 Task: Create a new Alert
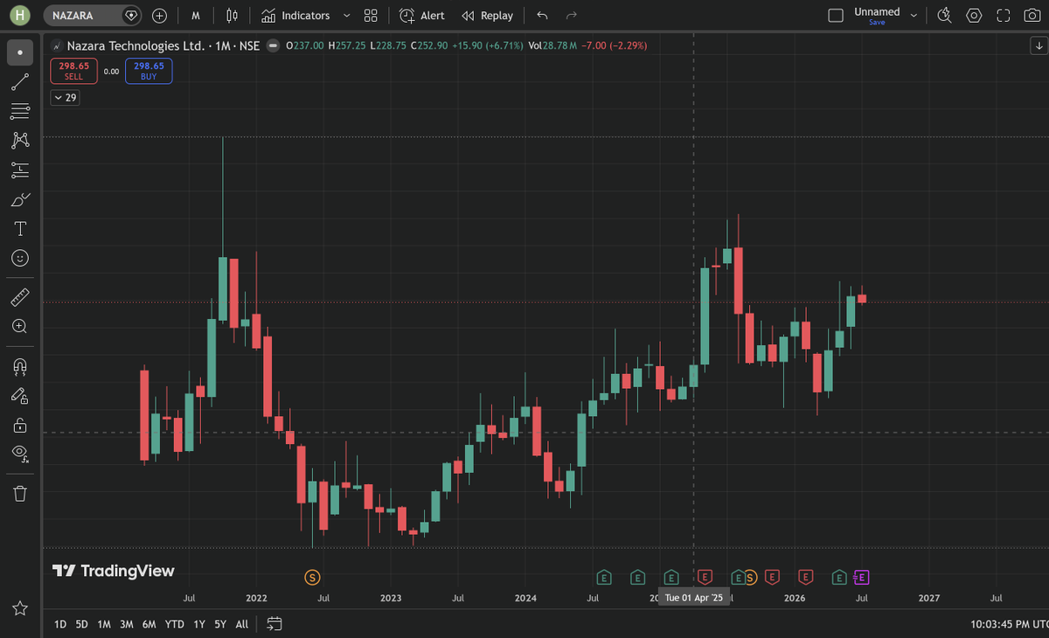tap(422, 16)
